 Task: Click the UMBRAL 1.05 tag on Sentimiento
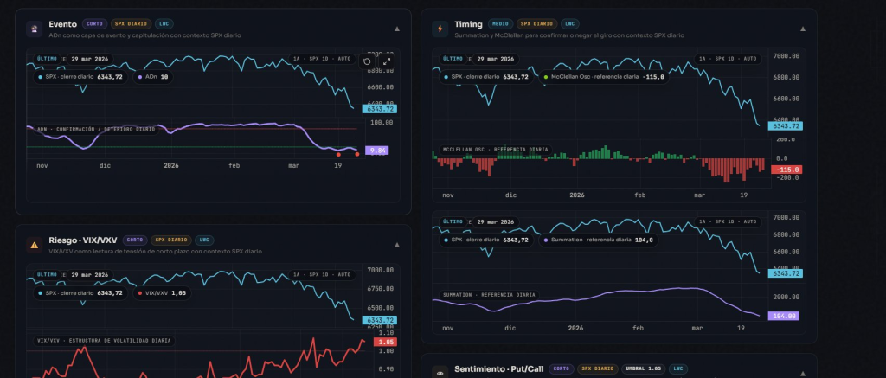pos(641,369)
